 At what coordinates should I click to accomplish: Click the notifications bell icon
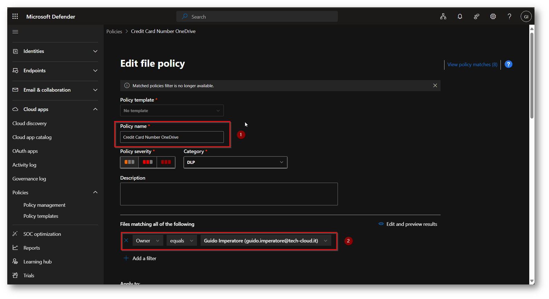[460, 16]
